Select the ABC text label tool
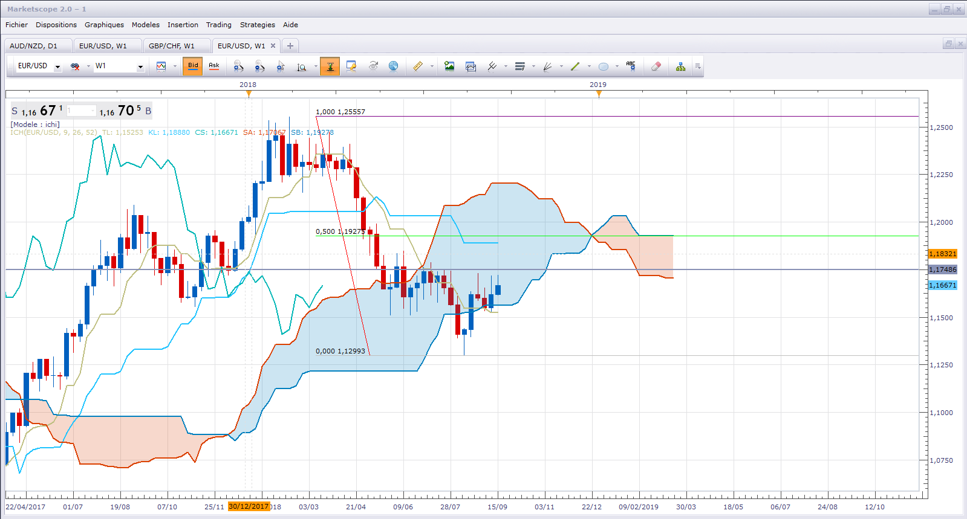967x519 pixels. (631, 66)
